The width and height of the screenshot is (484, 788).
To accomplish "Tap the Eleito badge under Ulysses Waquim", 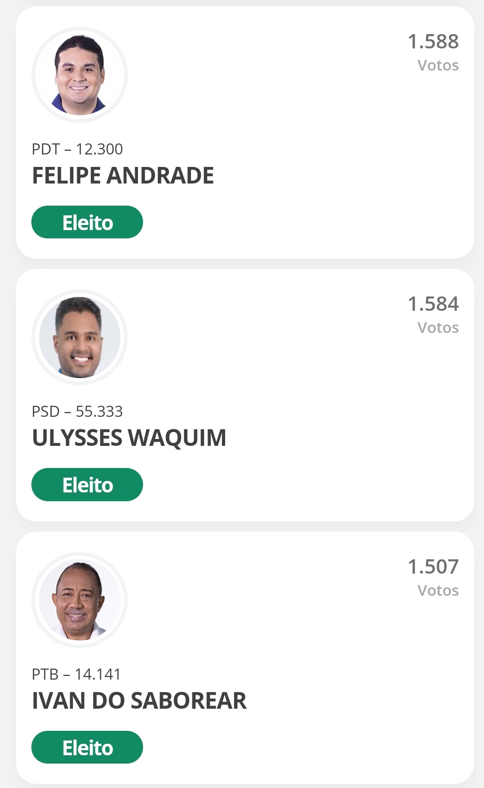I will [x=87, y=485].
